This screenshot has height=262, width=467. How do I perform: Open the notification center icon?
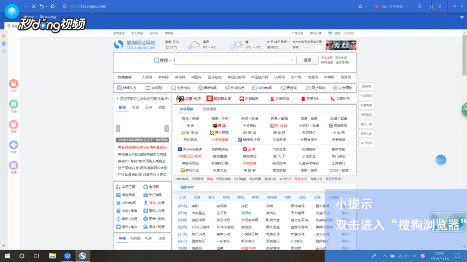[x=457, y=256]
